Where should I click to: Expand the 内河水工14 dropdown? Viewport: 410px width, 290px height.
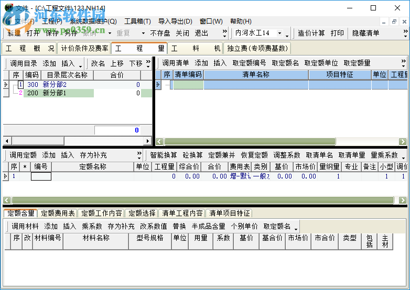[280, 33]
